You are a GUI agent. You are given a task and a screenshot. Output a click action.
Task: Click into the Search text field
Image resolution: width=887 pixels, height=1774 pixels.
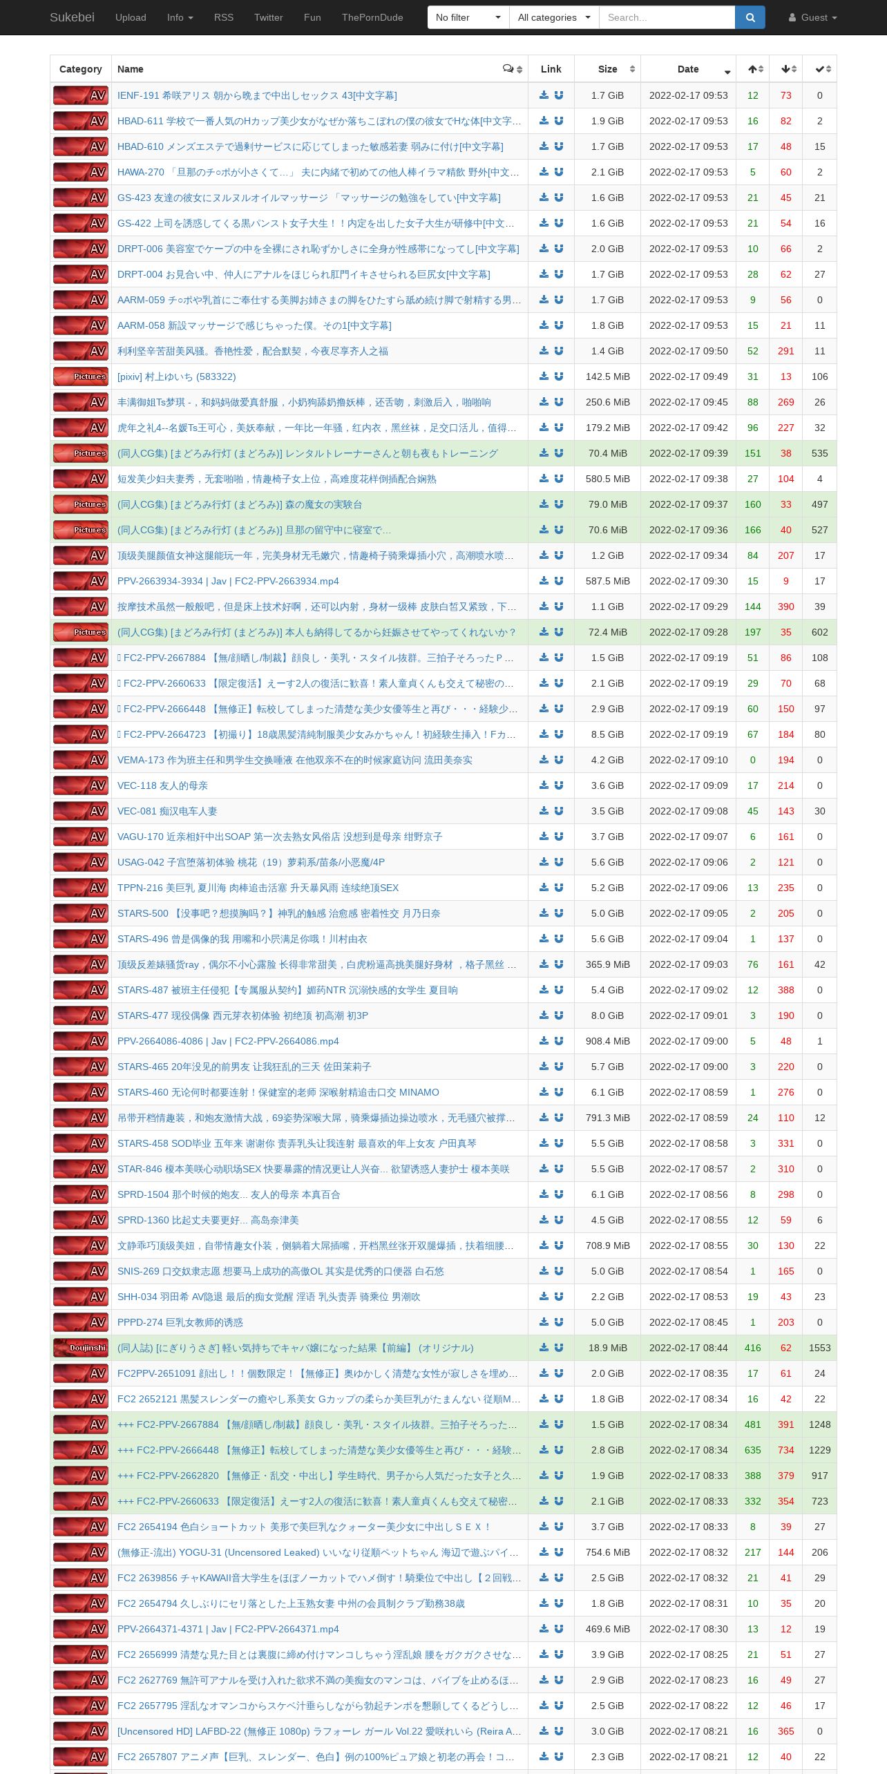point(667,17)
